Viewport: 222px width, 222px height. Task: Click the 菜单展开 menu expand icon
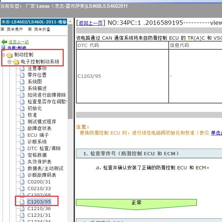(x=2, y=29)
